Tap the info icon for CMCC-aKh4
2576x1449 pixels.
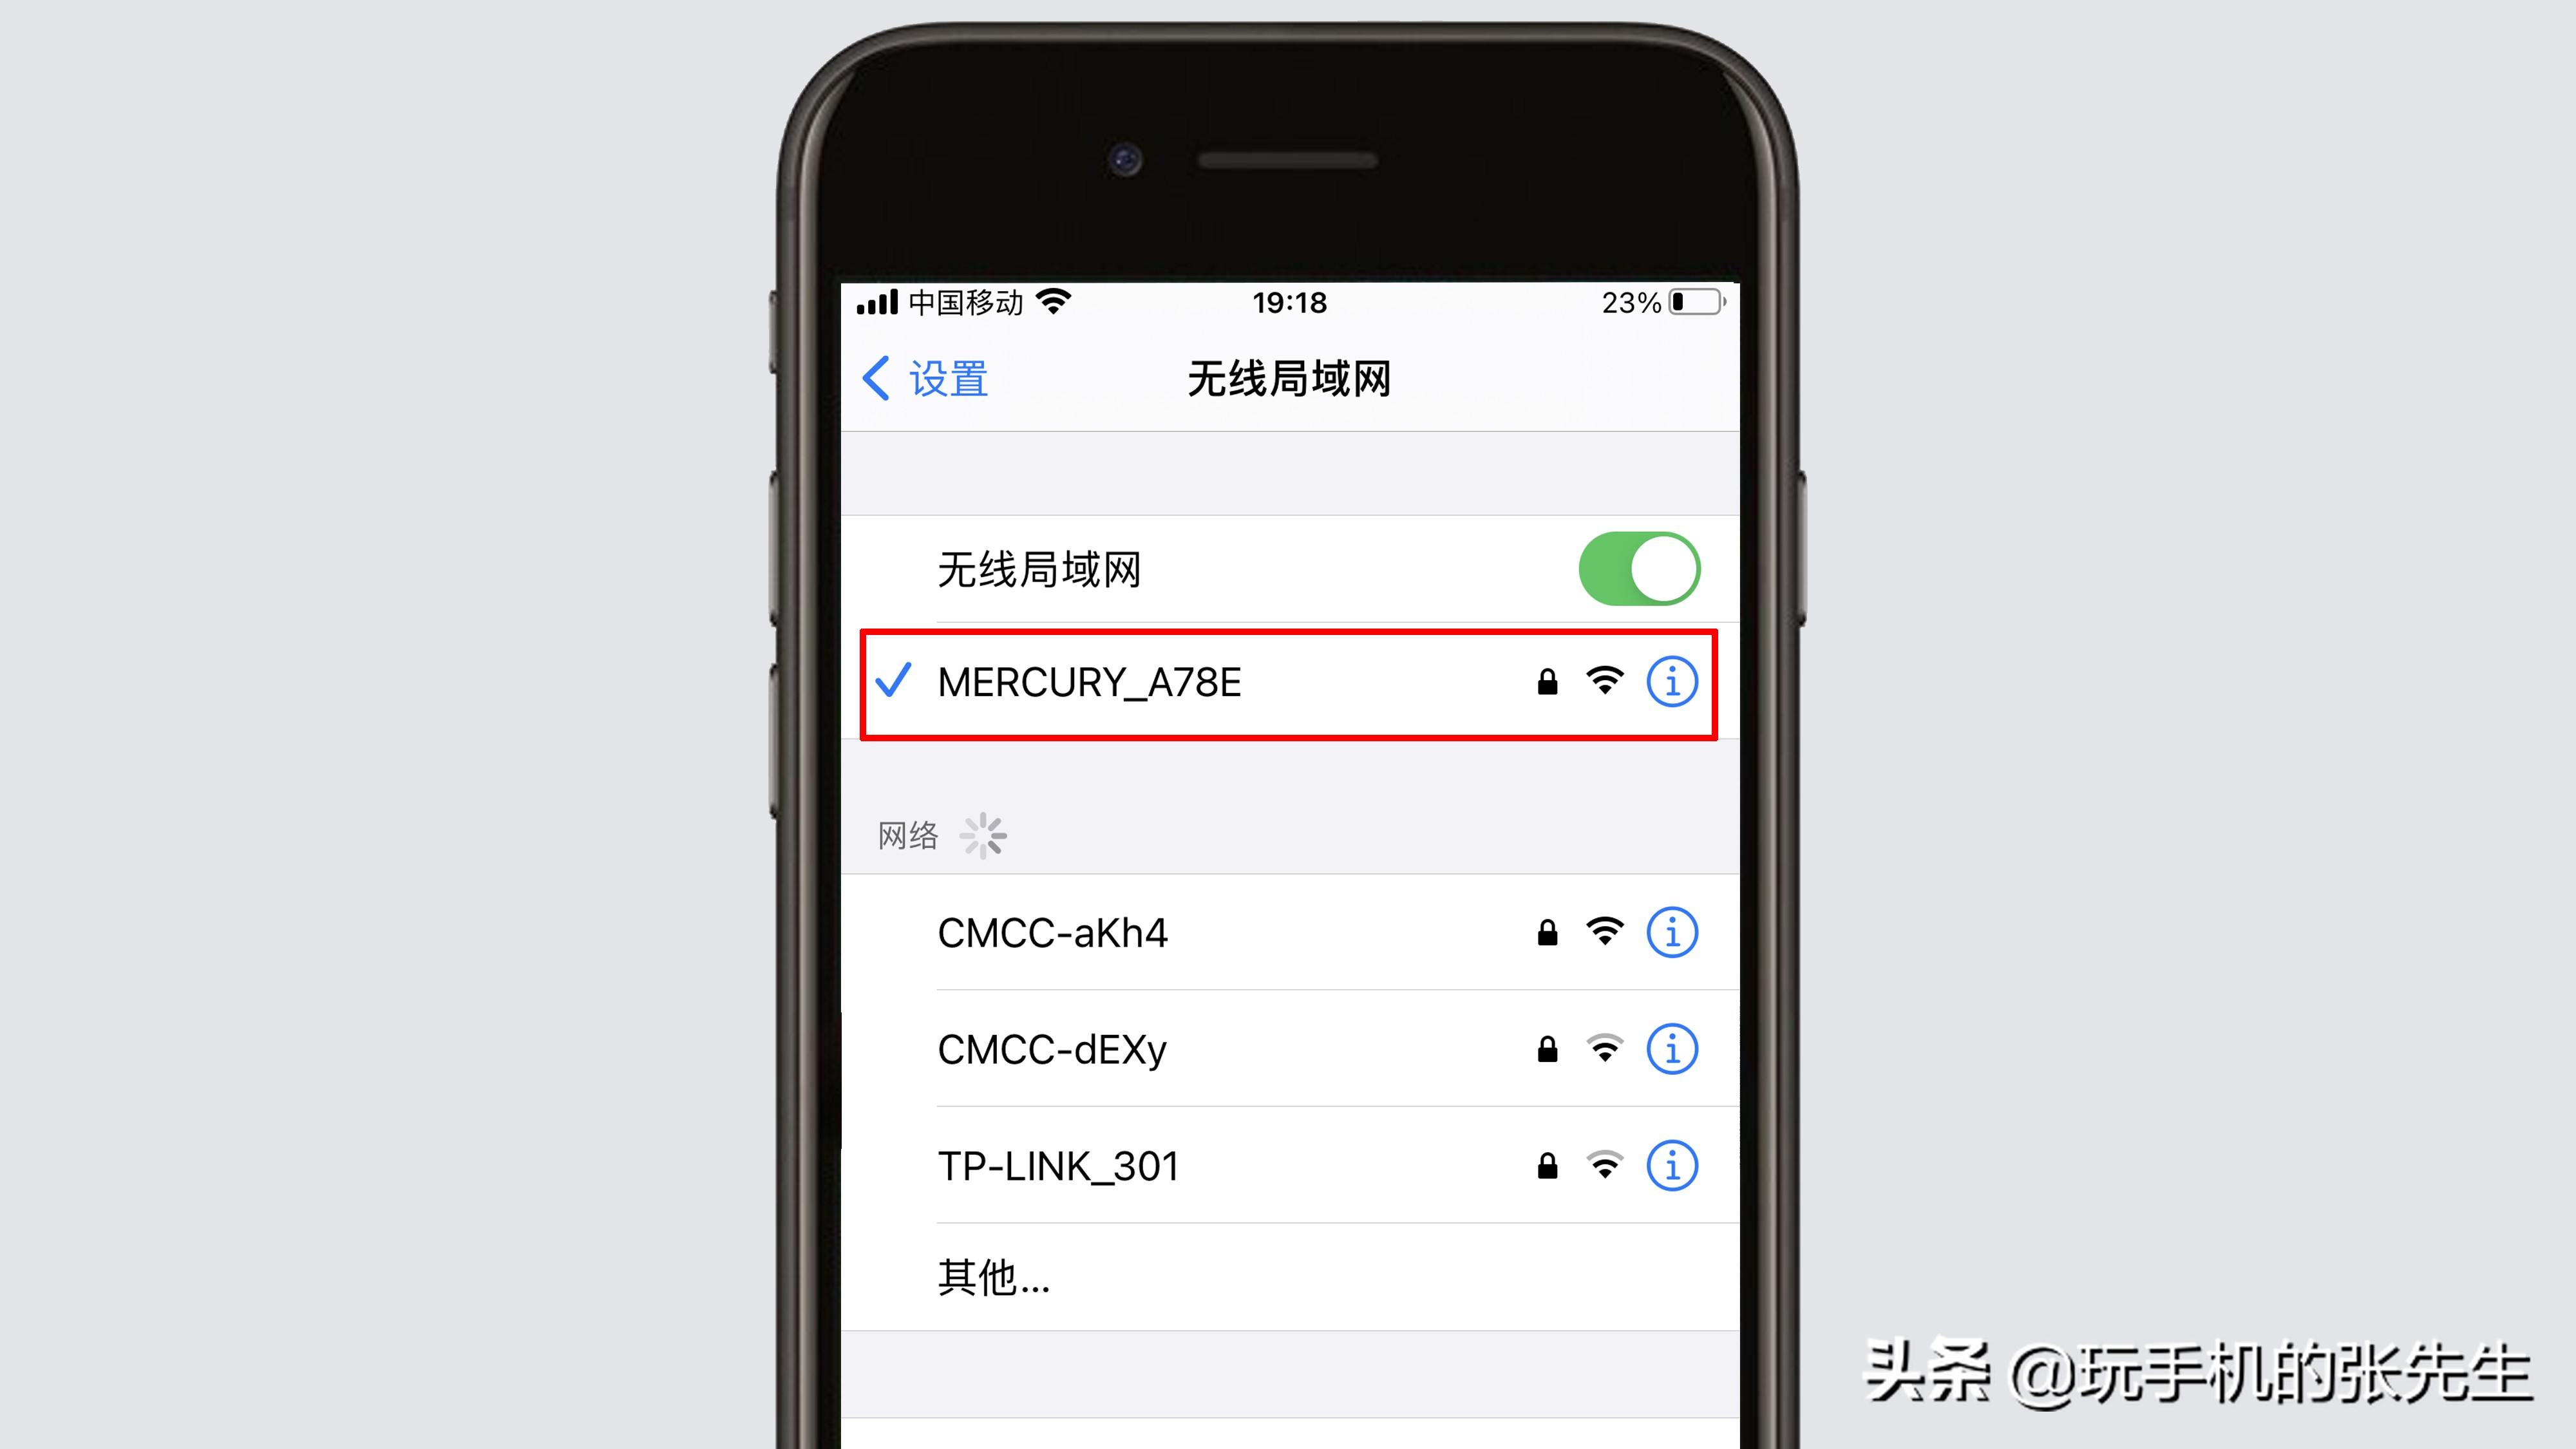1669,933
